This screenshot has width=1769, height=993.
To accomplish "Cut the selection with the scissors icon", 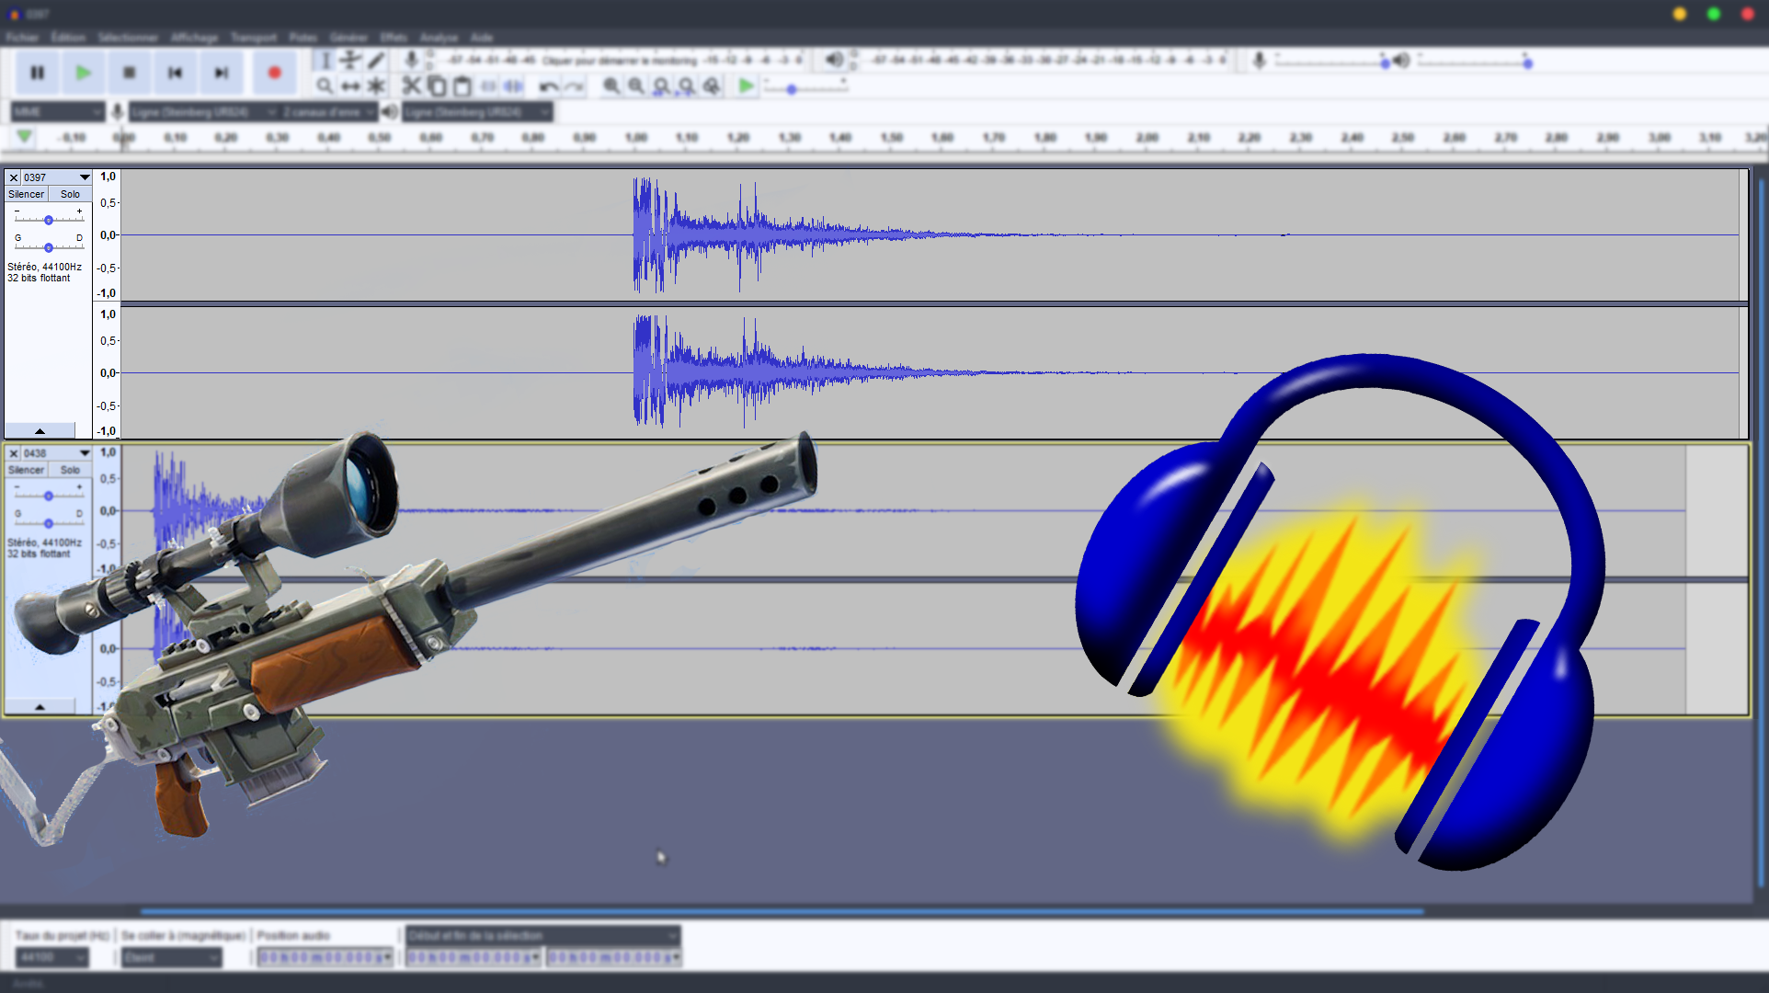I will pyautogui.click(x=411, y=86).
